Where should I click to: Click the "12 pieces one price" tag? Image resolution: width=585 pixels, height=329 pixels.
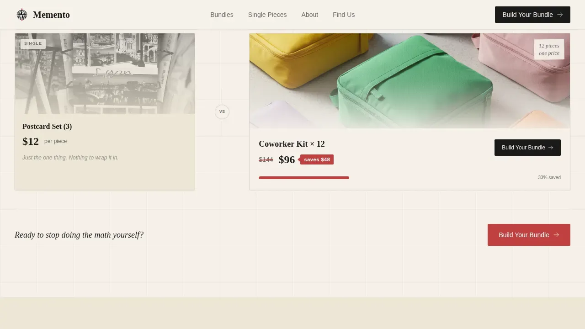click(x=549, y=49)
